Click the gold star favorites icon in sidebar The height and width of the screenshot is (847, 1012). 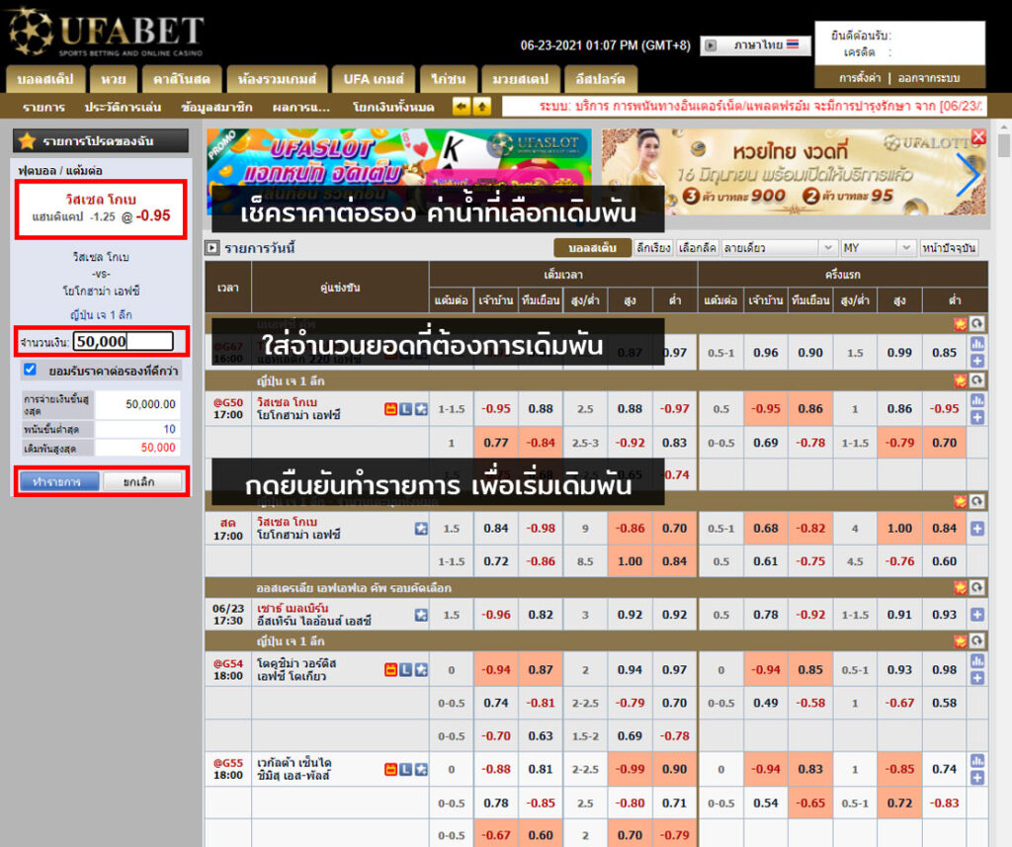[x=28, y=141]
